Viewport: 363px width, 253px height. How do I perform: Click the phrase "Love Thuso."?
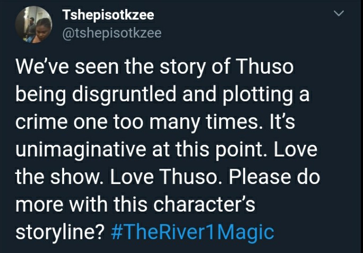[x=167, y=177]
